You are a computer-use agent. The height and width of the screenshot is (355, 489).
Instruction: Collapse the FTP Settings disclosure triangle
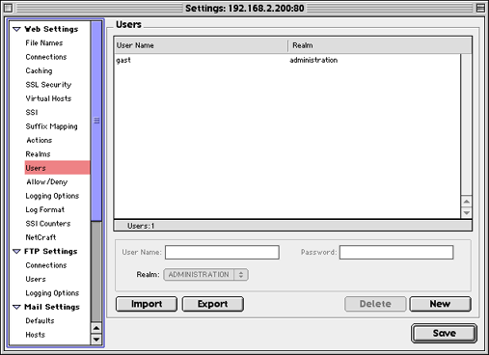(16, 252)
